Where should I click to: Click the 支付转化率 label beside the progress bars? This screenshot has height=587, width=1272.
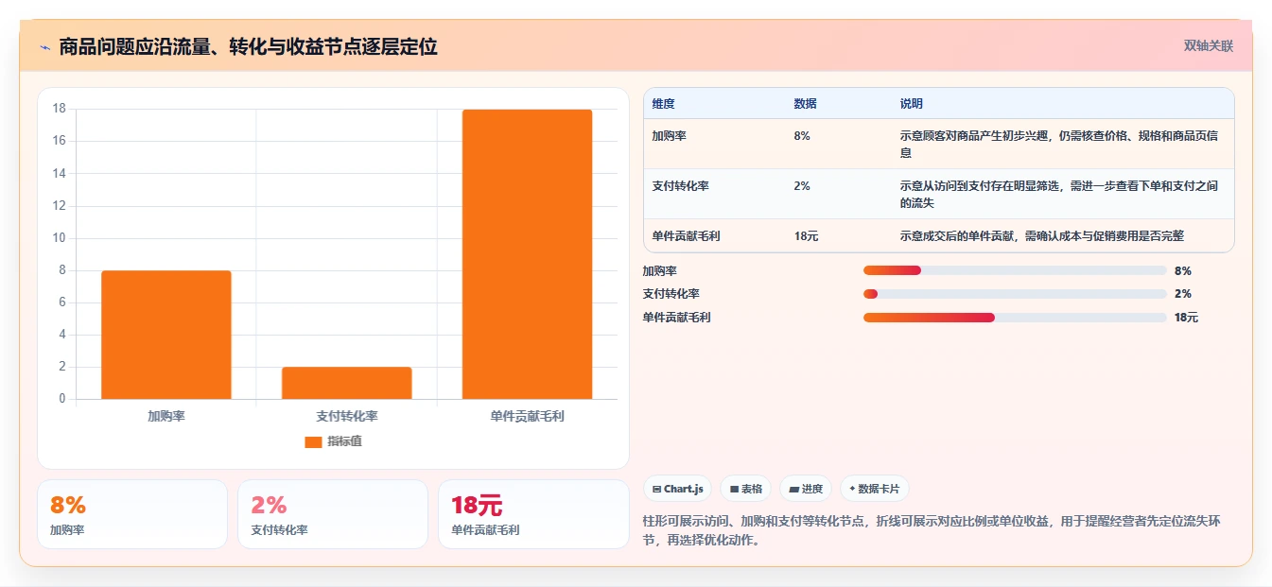pyautogui.click(x=671, y=294)
